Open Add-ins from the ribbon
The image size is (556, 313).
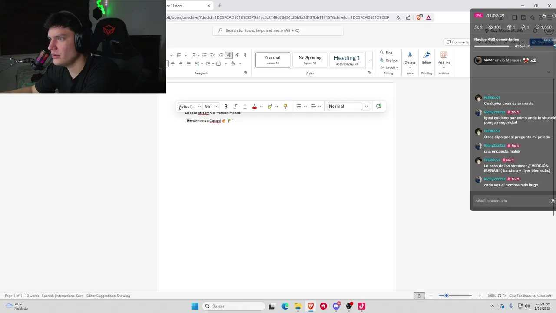tap(444, 59)
